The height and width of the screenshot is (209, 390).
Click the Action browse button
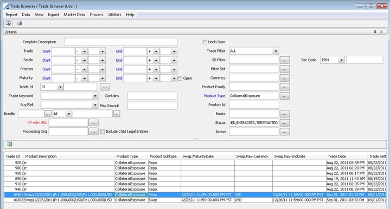pos(285,132)
